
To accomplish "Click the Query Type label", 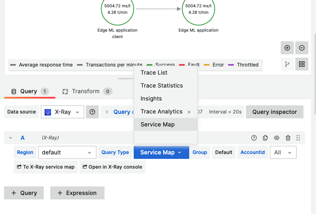I will coord(115,152).
